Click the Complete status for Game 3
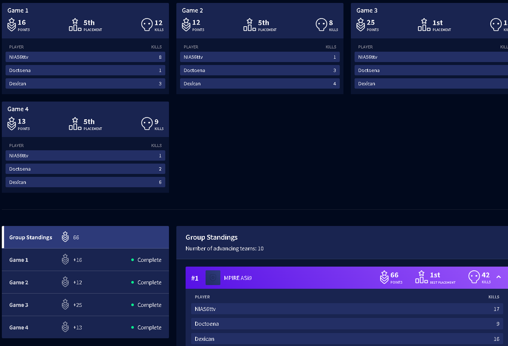 (146, 305)
